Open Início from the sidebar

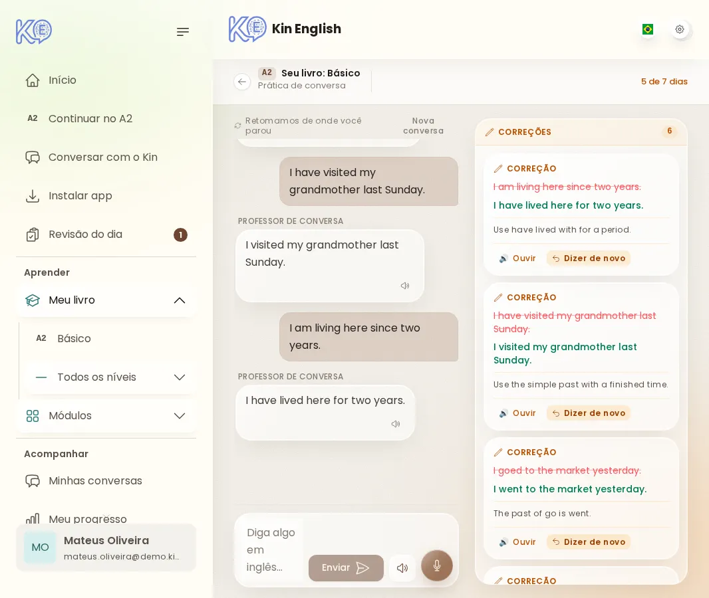[x=106, y=80]
